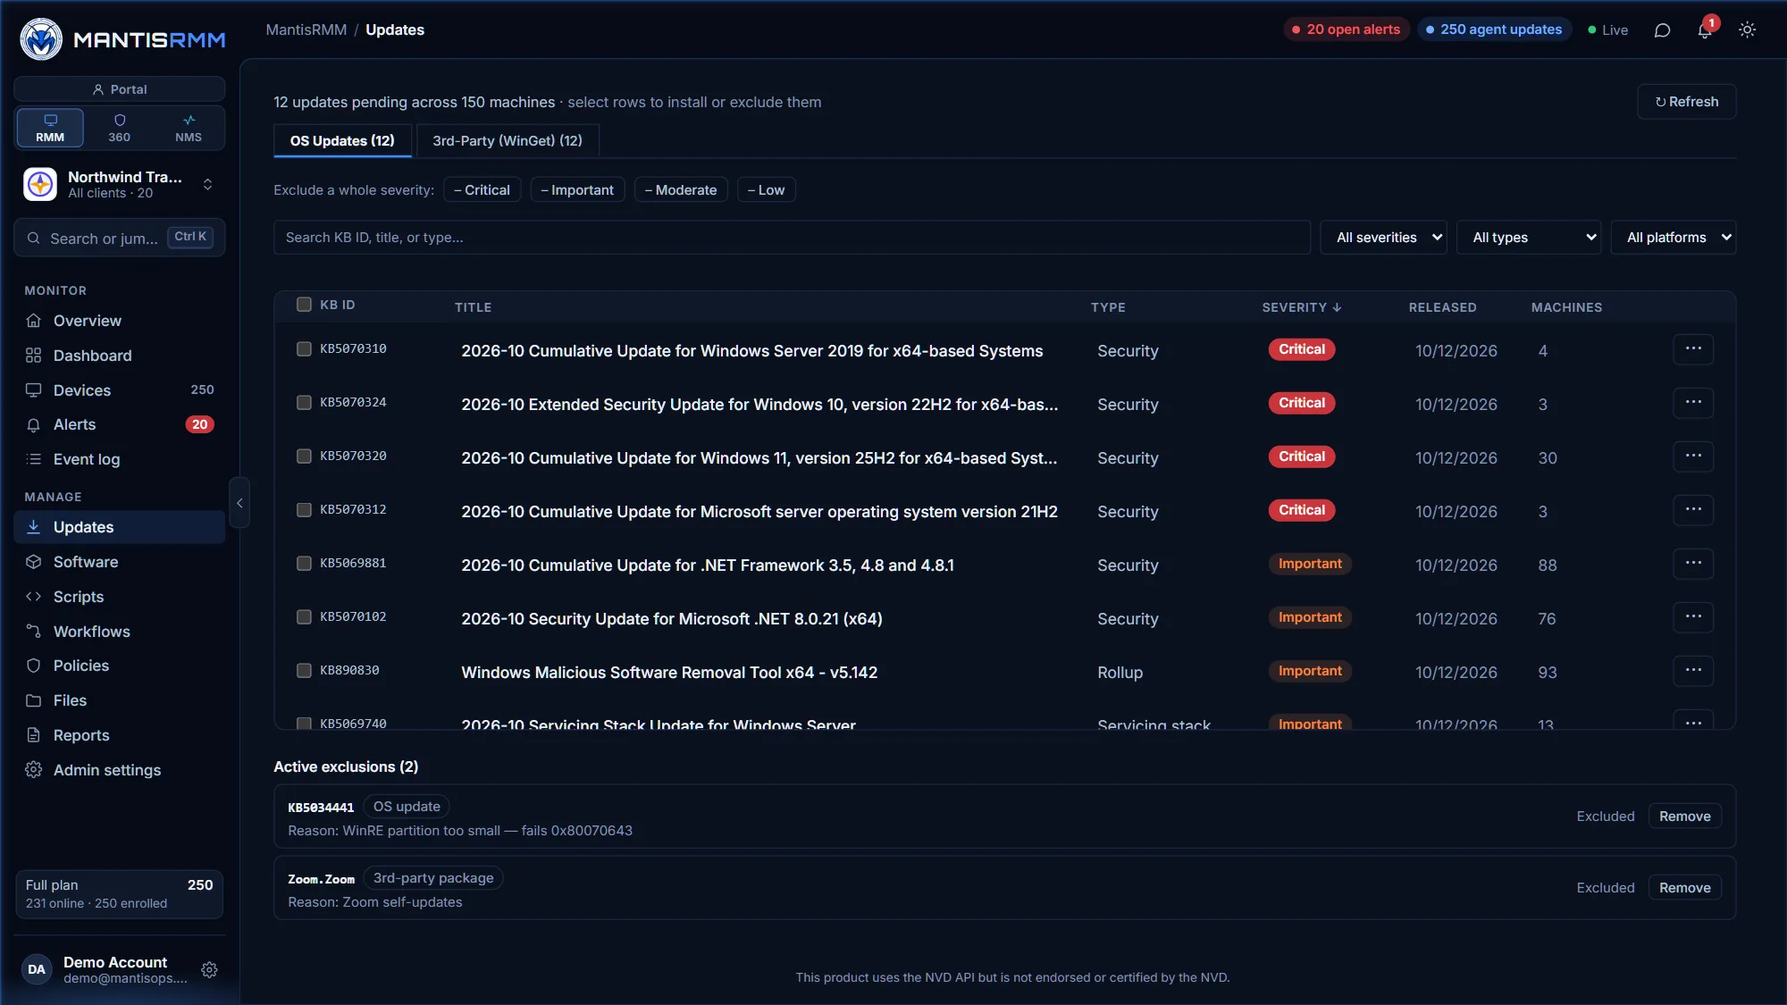Open the All types dropdown
The width and height of the screenshot is (1787, 1005).
(1528, 238)
